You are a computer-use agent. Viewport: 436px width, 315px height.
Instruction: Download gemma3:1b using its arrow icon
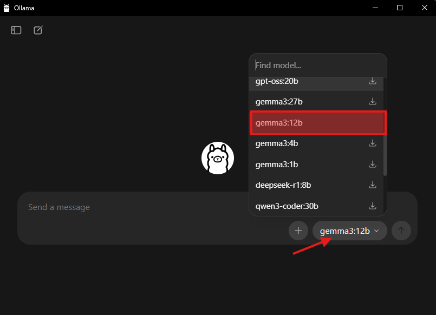tap(373, 164)
